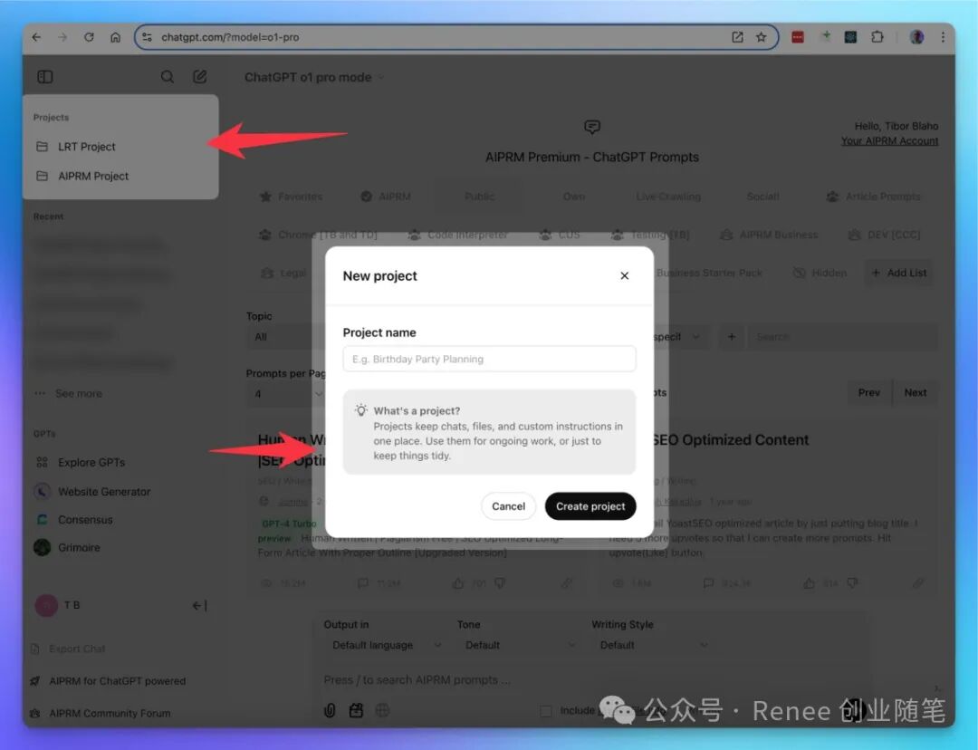Switch to the Favorites tab
The image size is (978, 750).
pyautogui.click(x=292, y=197)
